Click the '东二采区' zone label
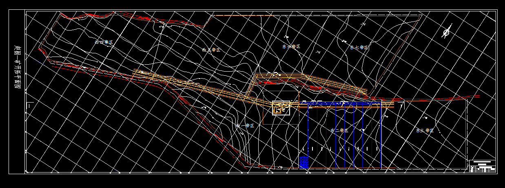This screenshot has width=505, height=188. pyautogui.click(x=339, y=131)
